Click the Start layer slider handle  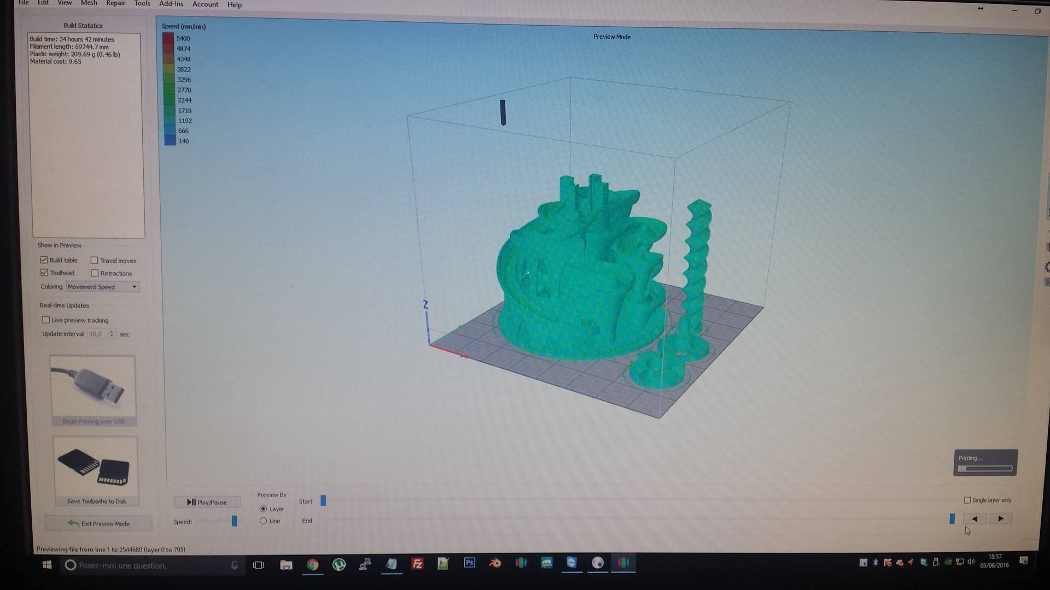click(323, 500)
